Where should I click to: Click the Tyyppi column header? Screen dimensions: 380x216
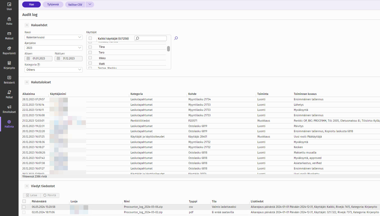pyautogui.click(x=193, y=201)
